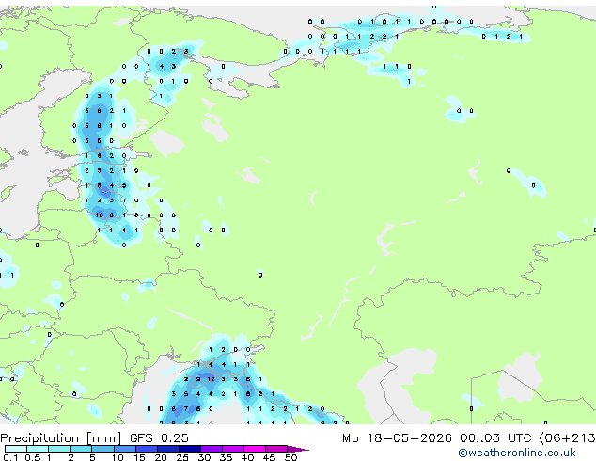Click the '00..03 UTC' time range text
The image size is (596, 461).
[x=495, y=438]
